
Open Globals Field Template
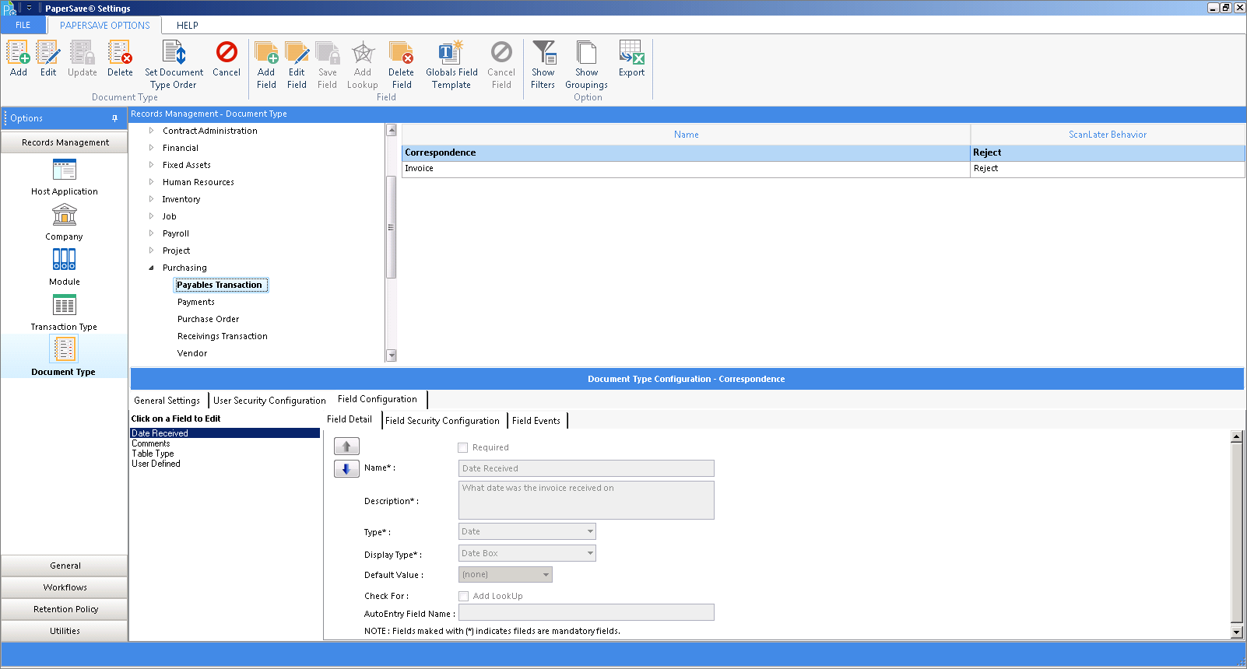(451, 65)
